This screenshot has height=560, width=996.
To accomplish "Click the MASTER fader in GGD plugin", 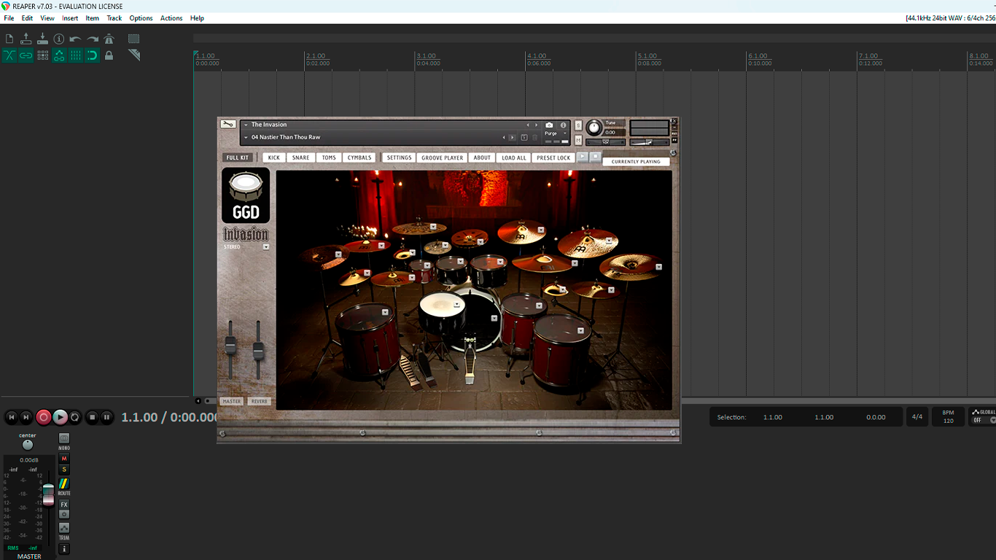I will coord(230,346).
